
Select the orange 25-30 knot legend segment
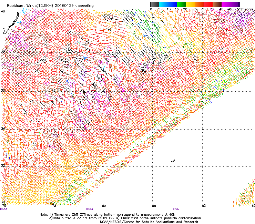tap(199, 4)
